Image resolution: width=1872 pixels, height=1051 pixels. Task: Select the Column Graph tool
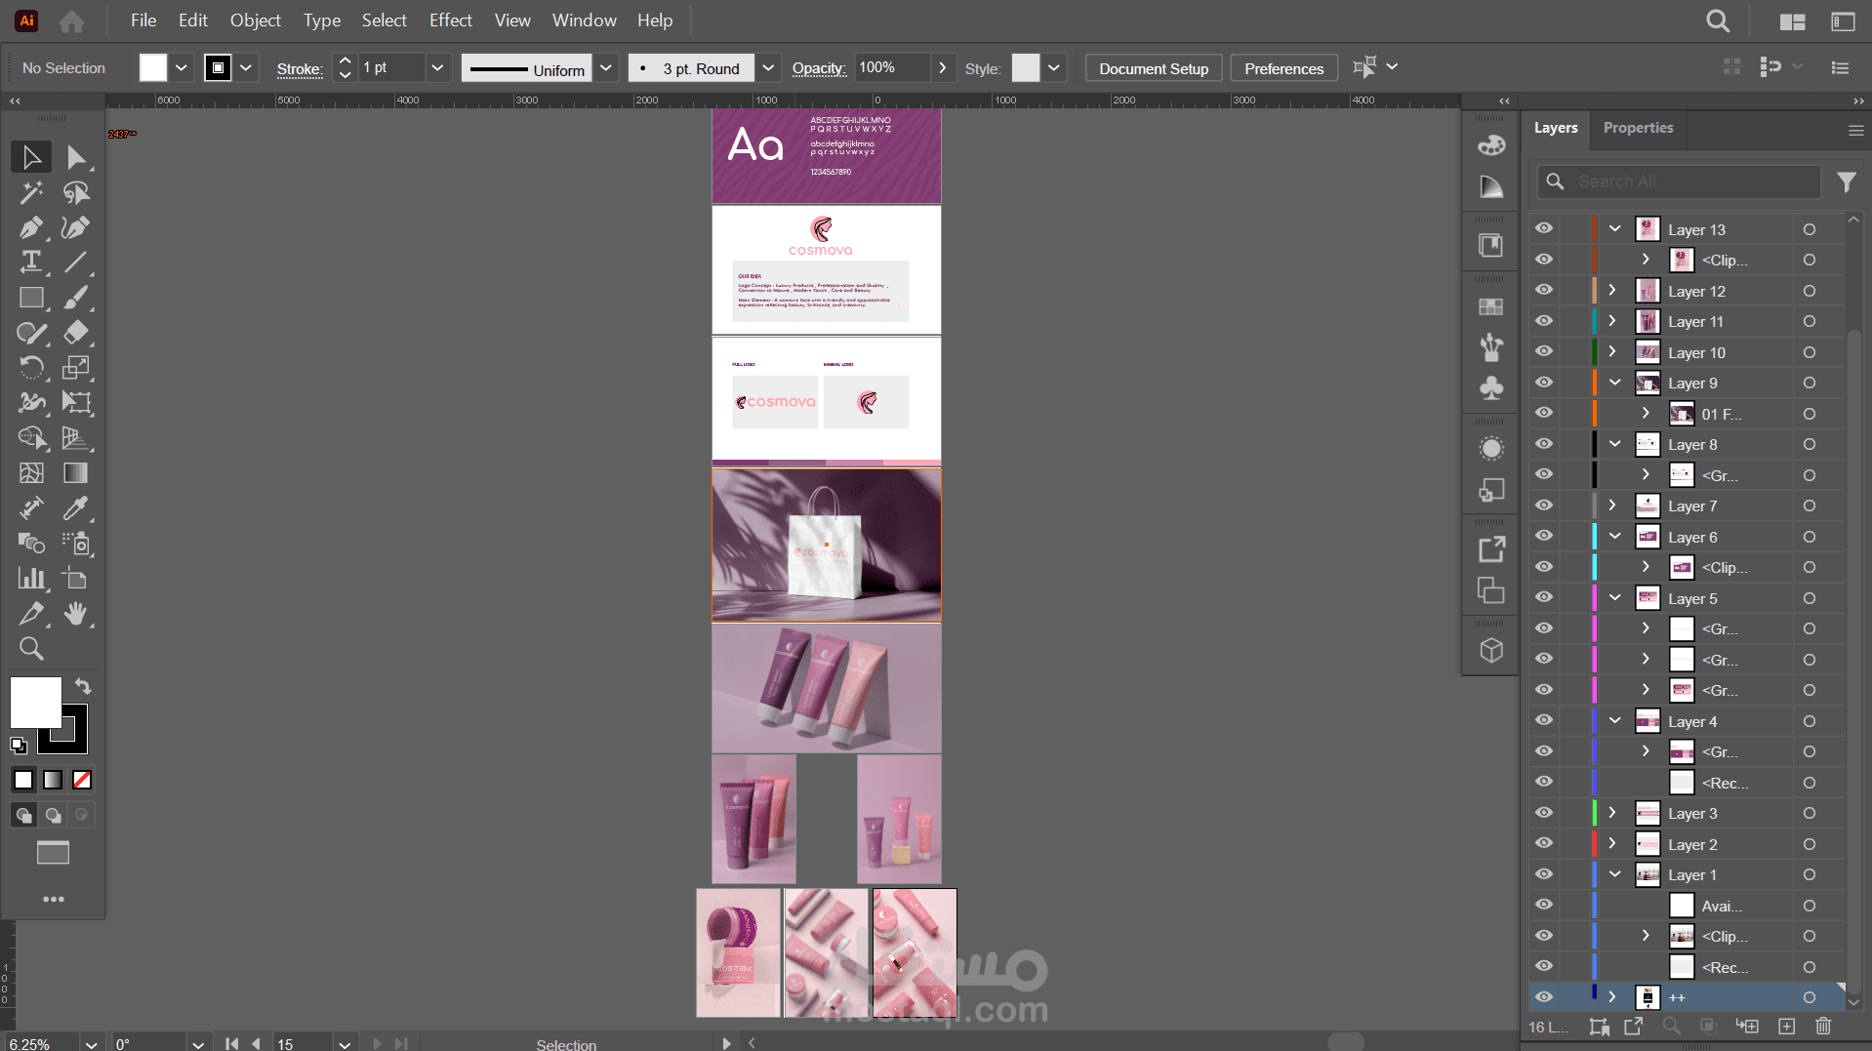(x=31, y=579)
